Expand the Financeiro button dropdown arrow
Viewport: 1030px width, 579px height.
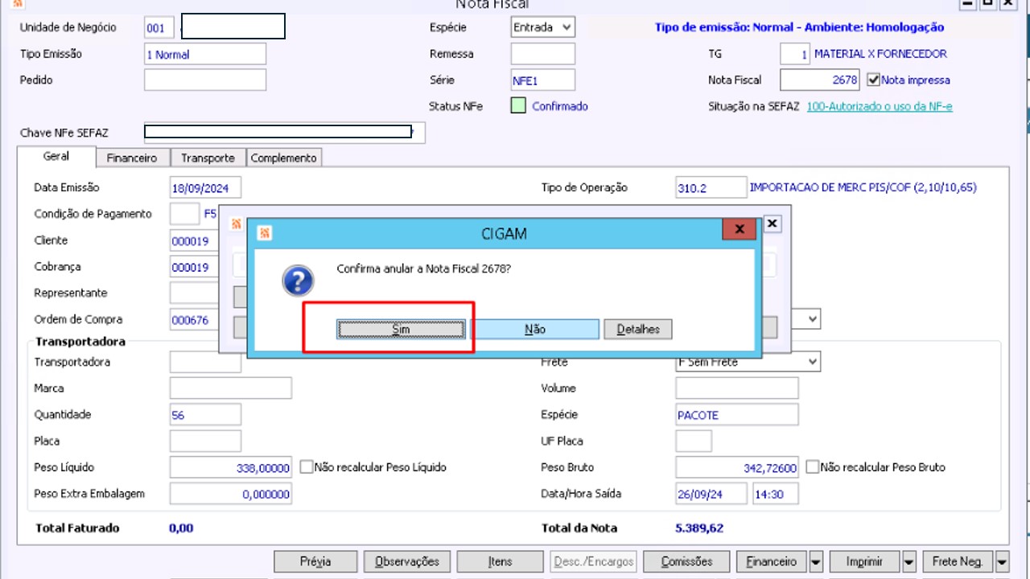[816, 561]
